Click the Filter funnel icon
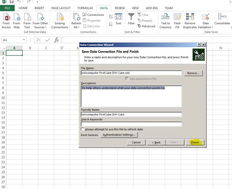The height and width of the screenshot is (189, 232). click(131, 17)
